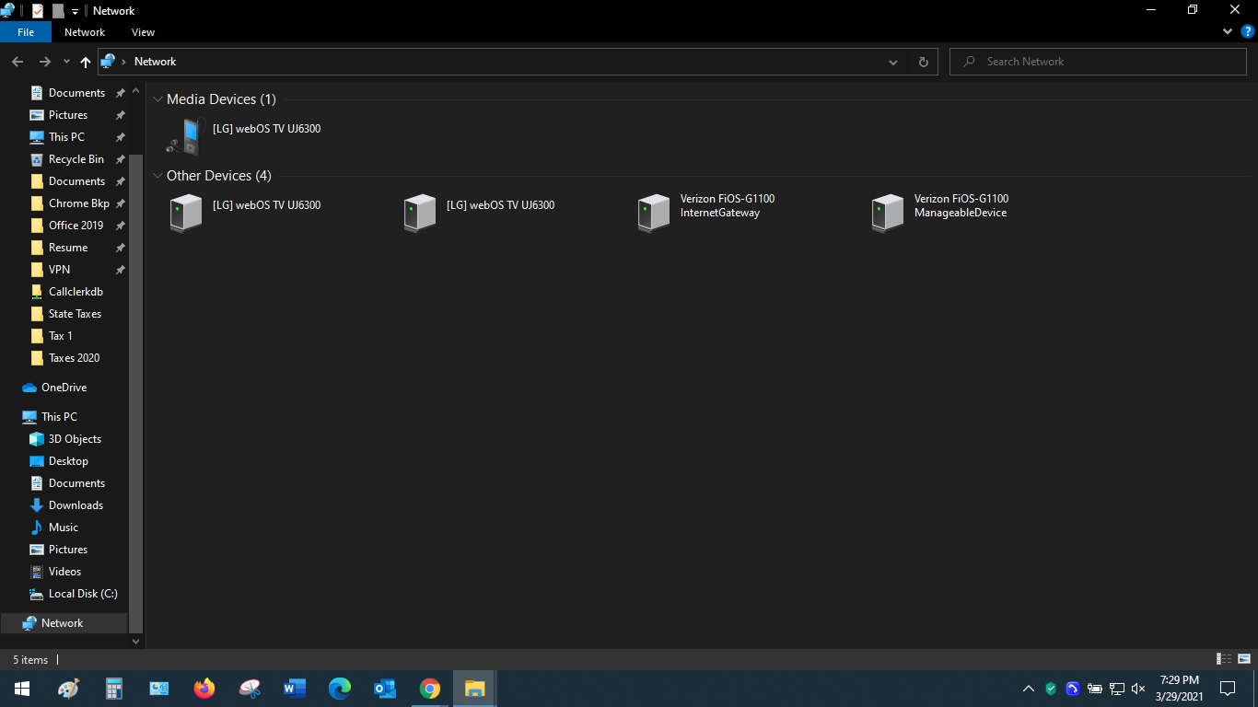Open Explorer Help question mark icon
The width and height of the screenshot is (1258, 707).
tap(1248, 31)
